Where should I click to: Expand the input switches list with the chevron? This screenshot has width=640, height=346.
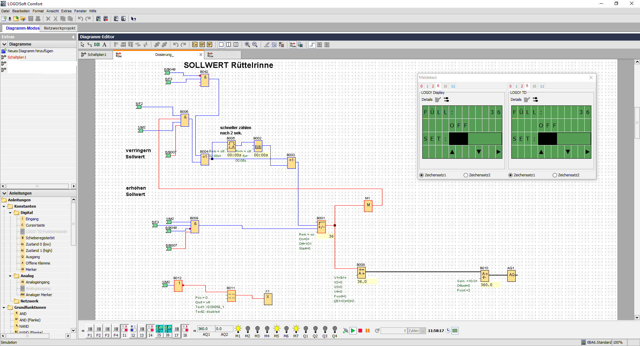tap(83, 331)
